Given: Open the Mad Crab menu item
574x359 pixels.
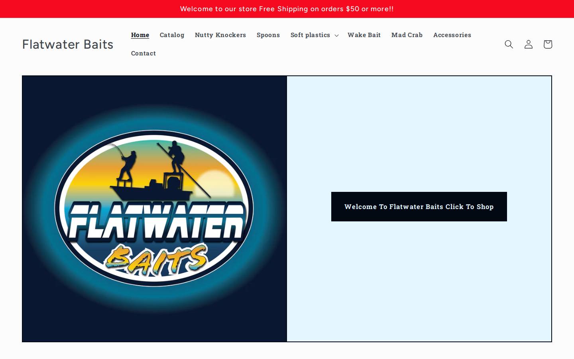Looking at the screenshot, I should tap(407, 35).
